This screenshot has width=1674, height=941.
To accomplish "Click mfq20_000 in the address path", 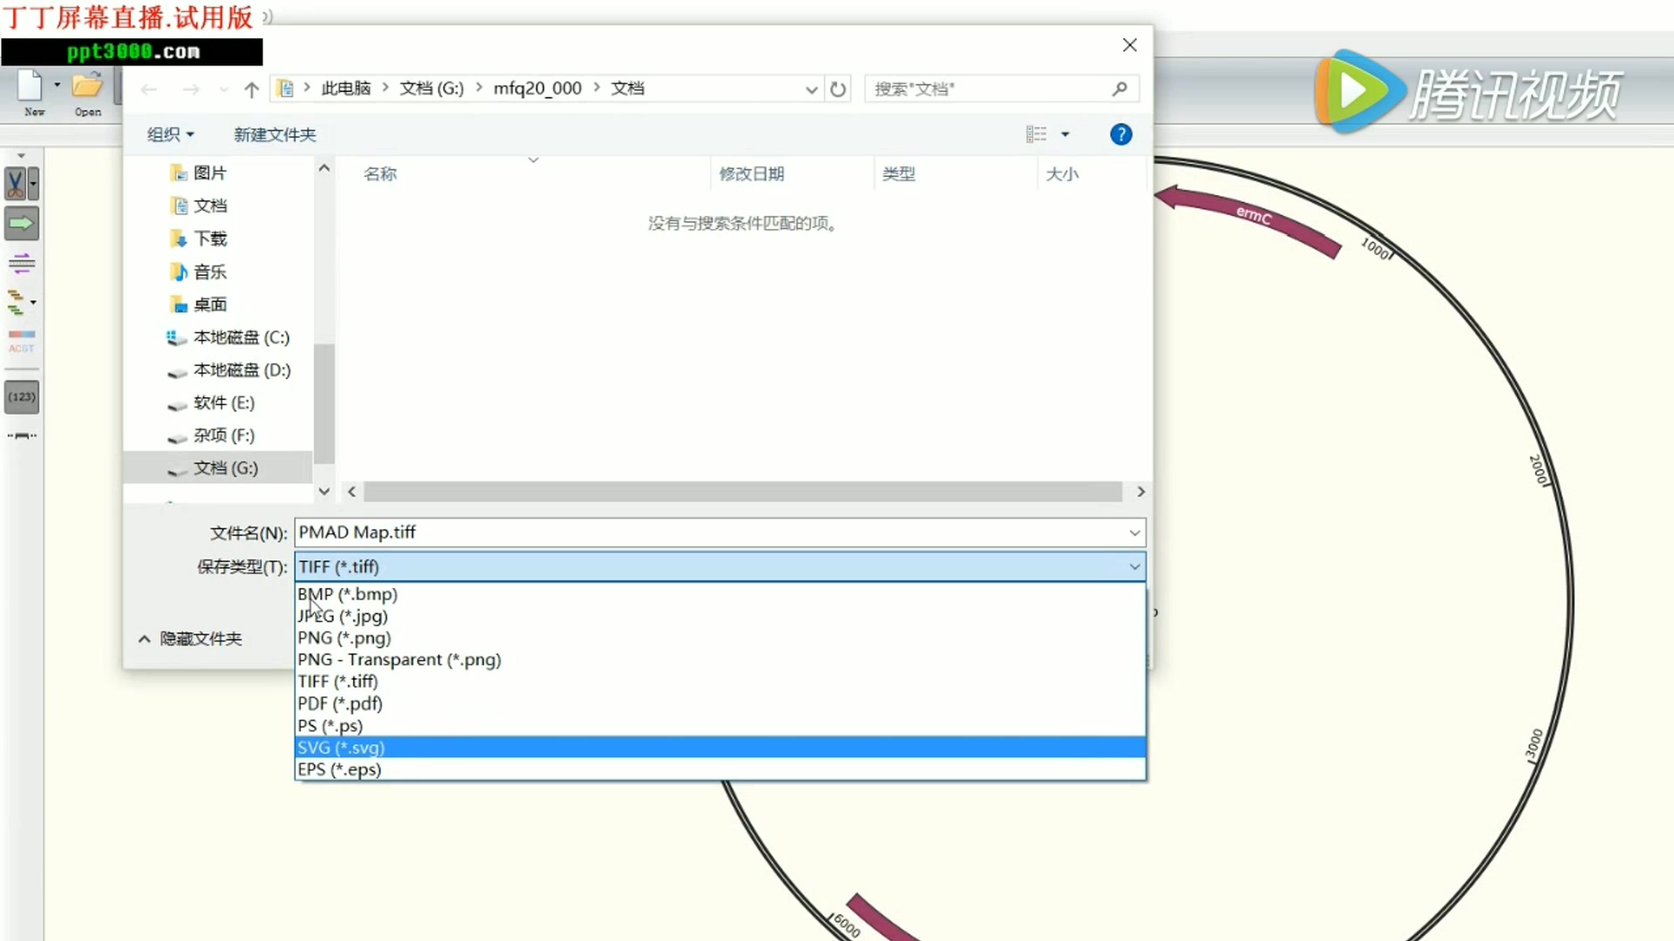I will click(x=537, y=88).
